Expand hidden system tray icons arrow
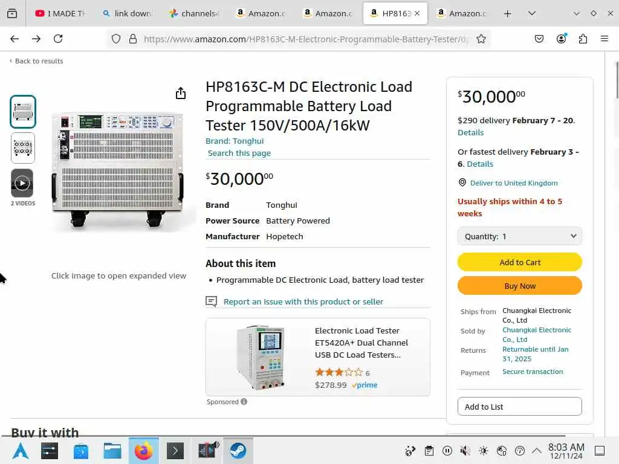The image size is (619, 464). [x=536, y=451]
